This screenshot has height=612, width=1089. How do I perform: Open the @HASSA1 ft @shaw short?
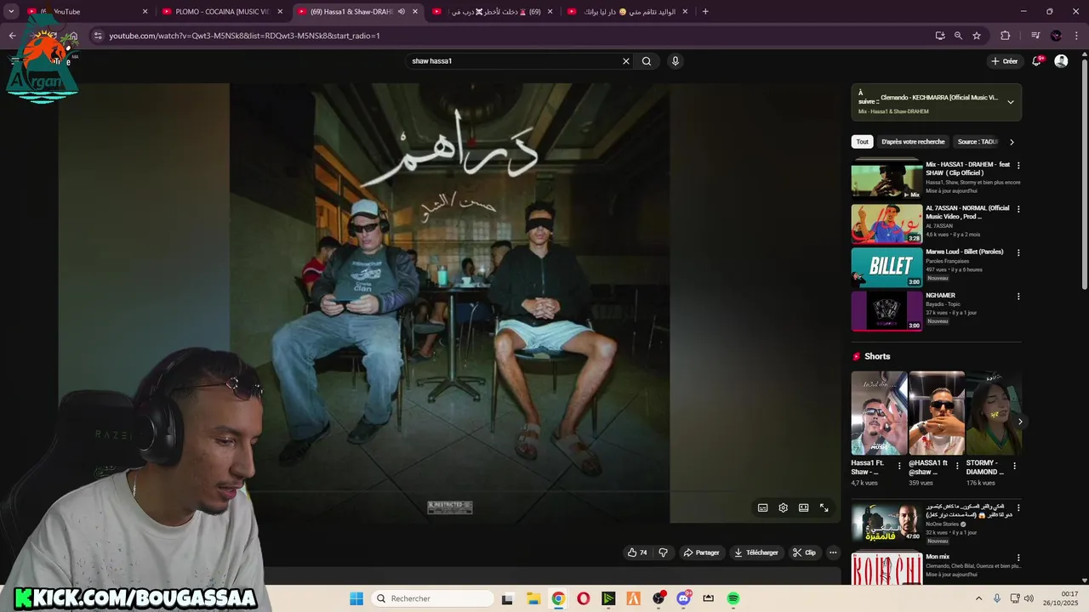tap(937, 413)
